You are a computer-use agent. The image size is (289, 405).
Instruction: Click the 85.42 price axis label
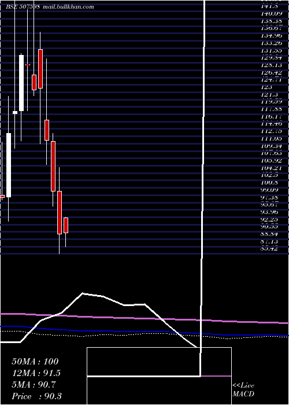(269, 249)
